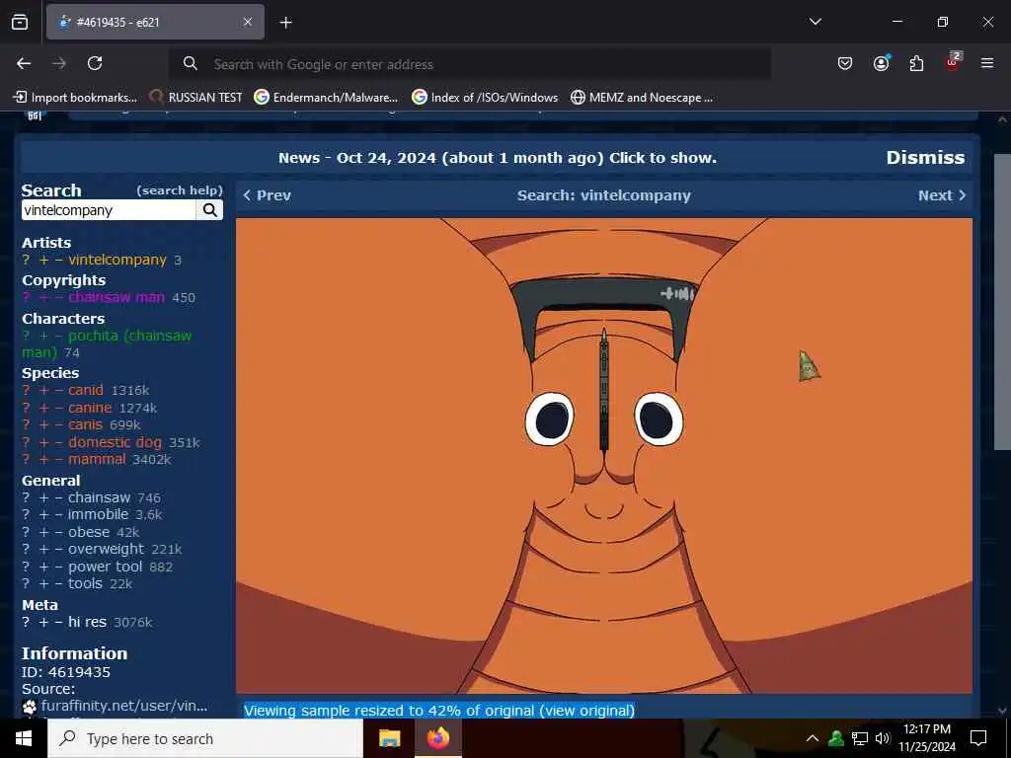Open the vintelcompany artist tag
1011x758 pixels.
coord(117,260)
